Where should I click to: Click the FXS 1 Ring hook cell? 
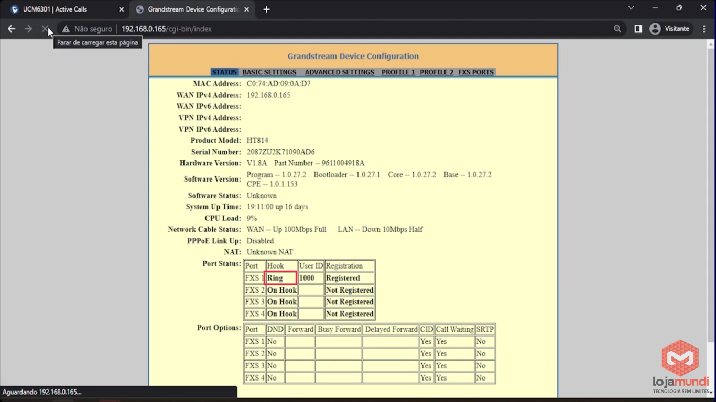pyautogui.click(x=281, y=278)
